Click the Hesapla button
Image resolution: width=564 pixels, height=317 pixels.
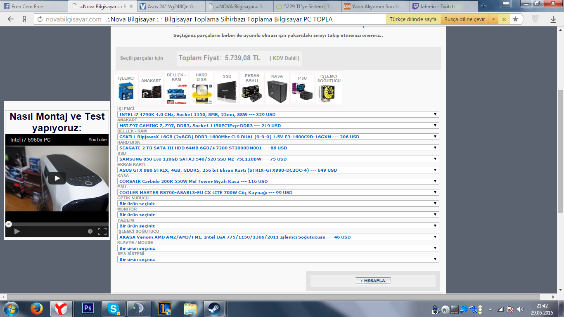click(373, 281)
